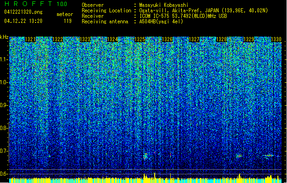Image resolution: width=287 pixels, height=183 pixels.
Task: Click the A504HB(yagi 4el) antenna text
Action: tap(161, 22)
